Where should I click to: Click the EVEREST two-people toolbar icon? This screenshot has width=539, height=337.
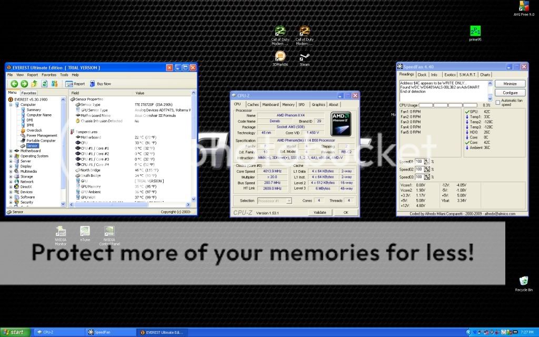tap(54, 84)
